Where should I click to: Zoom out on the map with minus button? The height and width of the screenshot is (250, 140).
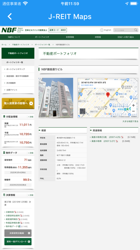pos(133,111)
